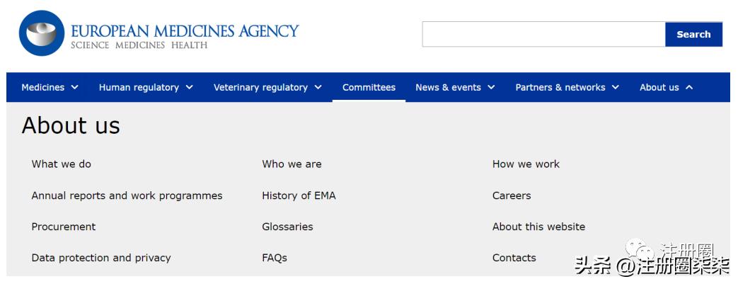Open Data protection and privacy link
The height and width of the screenshot is (284, 738).
click(x=101, y=258)
